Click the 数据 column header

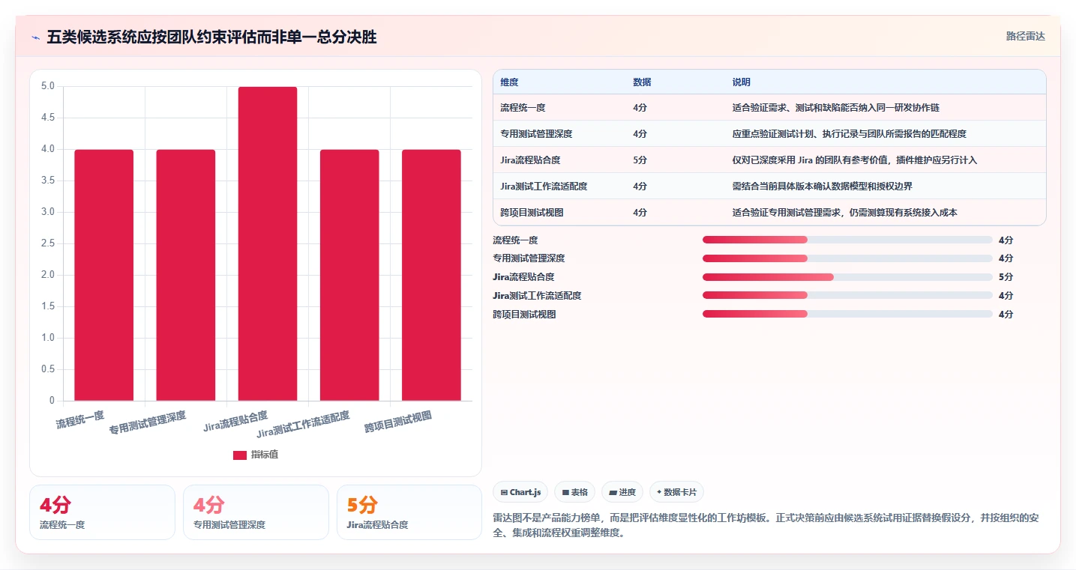(642, 82)
